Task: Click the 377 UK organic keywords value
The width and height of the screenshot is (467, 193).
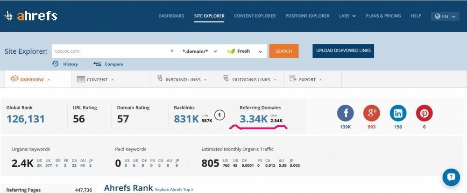Action: pyautogui.click(x=49, y=165)
